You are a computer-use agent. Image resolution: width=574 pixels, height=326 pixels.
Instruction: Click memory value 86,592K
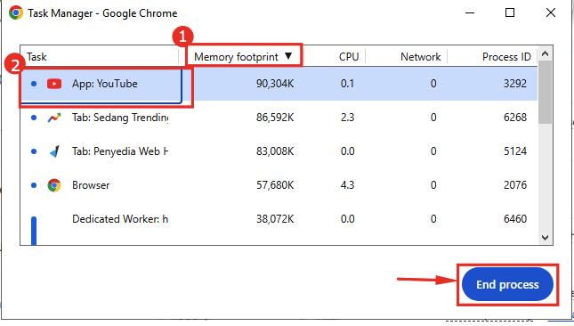(x=275, y=118)
